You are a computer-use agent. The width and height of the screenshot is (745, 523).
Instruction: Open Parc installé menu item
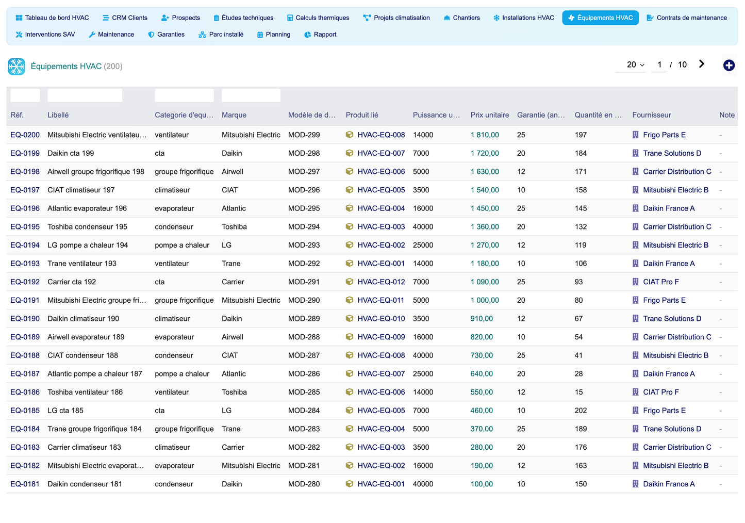pyautogui.click(x=221, y=35)
